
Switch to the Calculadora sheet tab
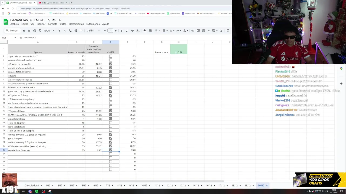(x=32, y=185)
